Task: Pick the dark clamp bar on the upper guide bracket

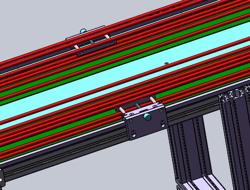Action: pyautogui.click(x=97, y=48)
